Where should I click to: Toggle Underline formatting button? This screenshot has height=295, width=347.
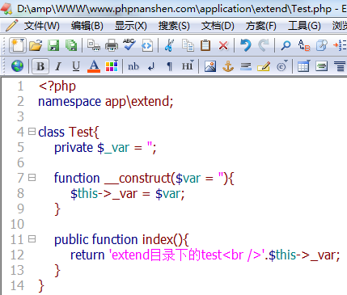[76, 66]
